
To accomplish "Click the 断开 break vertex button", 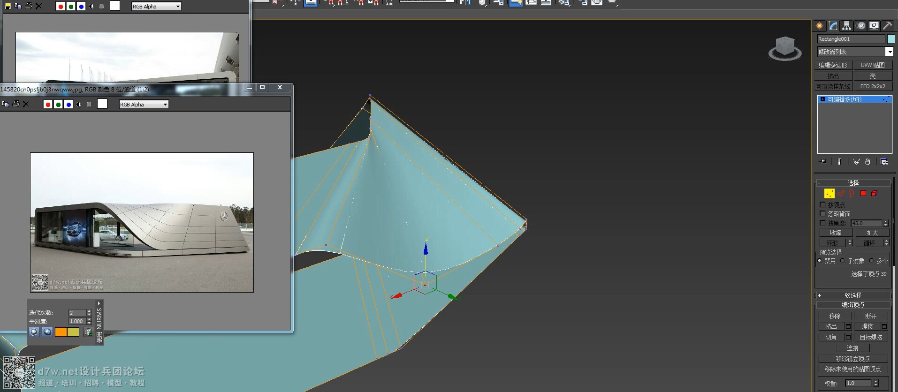I will [x=871, y=316].
